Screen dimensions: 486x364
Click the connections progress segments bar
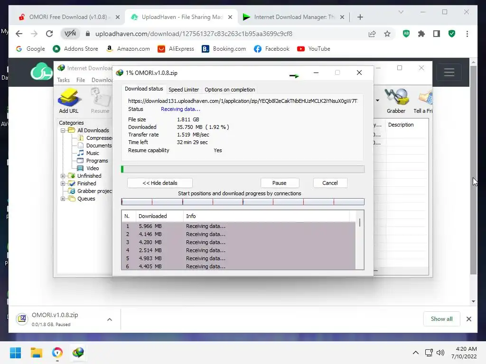[x=243, y=202]
